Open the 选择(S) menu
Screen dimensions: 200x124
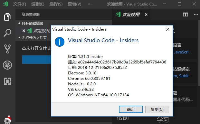pos(56,4)
